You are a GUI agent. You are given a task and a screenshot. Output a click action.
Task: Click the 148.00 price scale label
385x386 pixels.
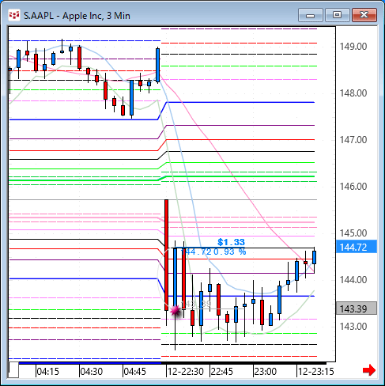pos(353,93)
